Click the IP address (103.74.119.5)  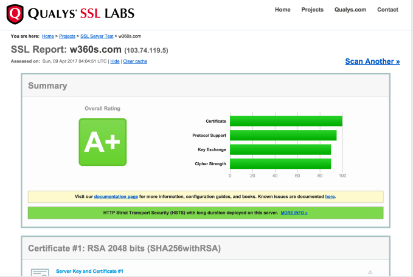coord(146,50)
